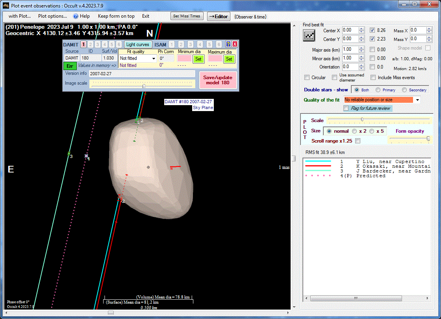
Task: Click the Version info text field
Action: [142, 74]
